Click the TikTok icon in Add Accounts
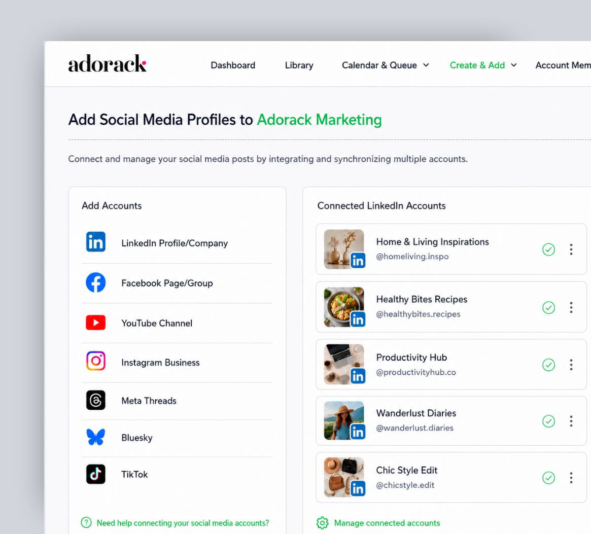 coord(96,474)
